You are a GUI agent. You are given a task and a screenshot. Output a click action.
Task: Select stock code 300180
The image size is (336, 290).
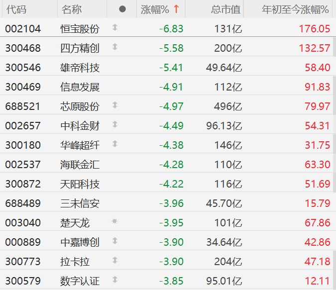(x=23, y=145)
